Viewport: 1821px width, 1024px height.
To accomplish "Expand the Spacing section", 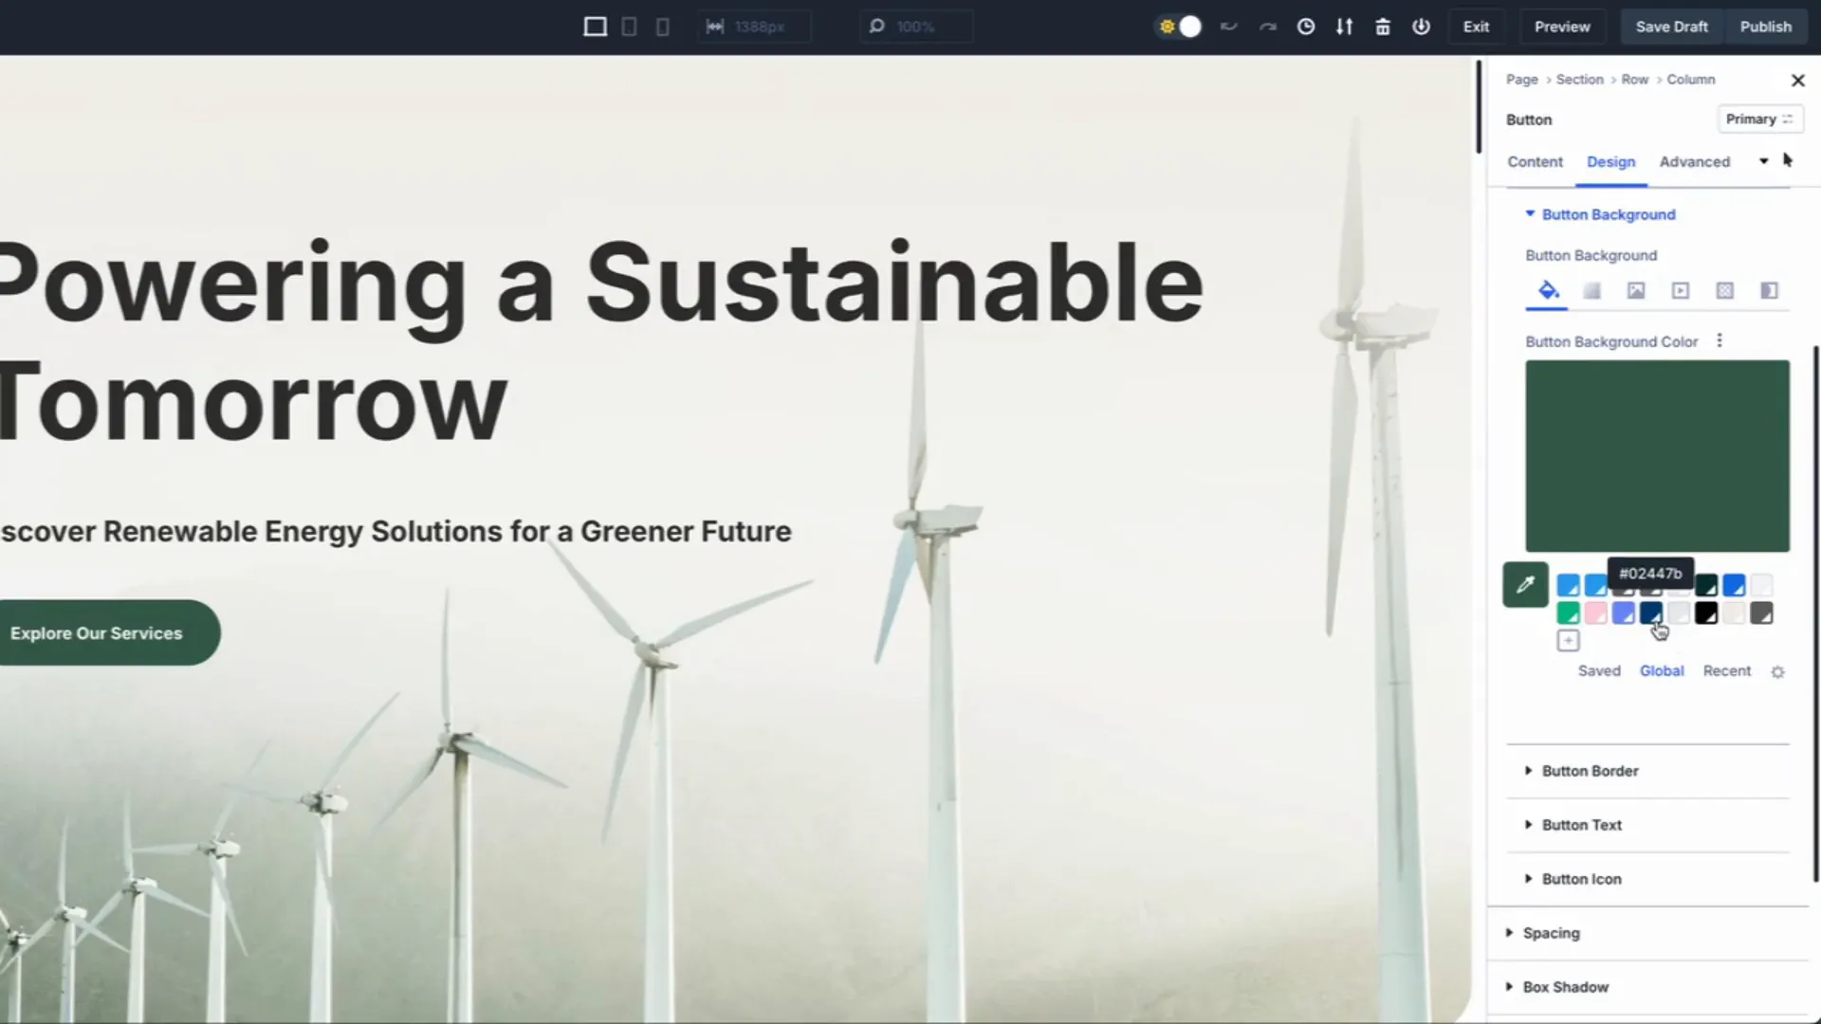I will point(1551,933).
